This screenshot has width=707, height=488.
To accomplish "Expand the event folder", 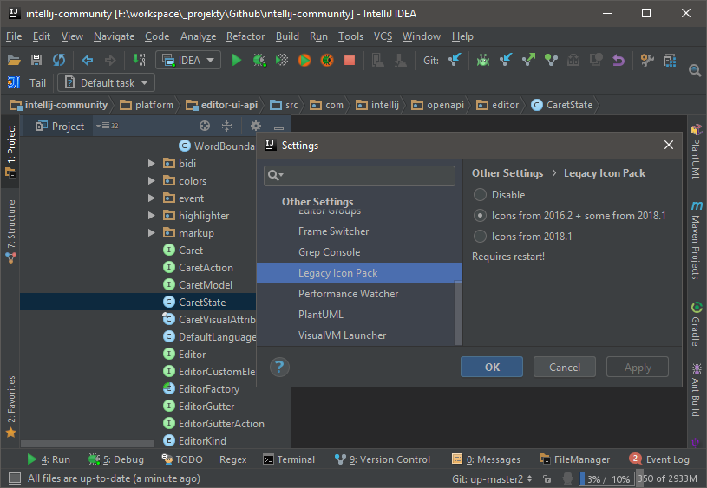I will pyautogui.click(x=152, y=198).
